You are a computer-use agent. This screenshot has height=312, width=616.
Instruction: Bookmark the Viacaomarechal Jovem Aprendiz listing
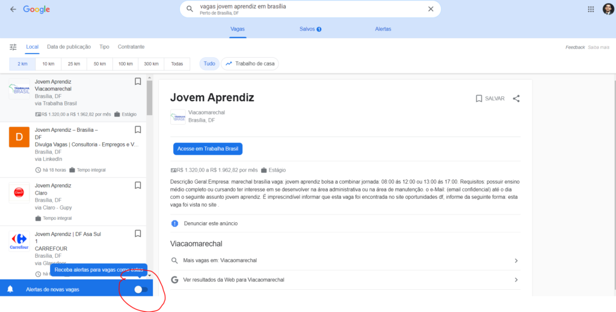tap(138, 81)
